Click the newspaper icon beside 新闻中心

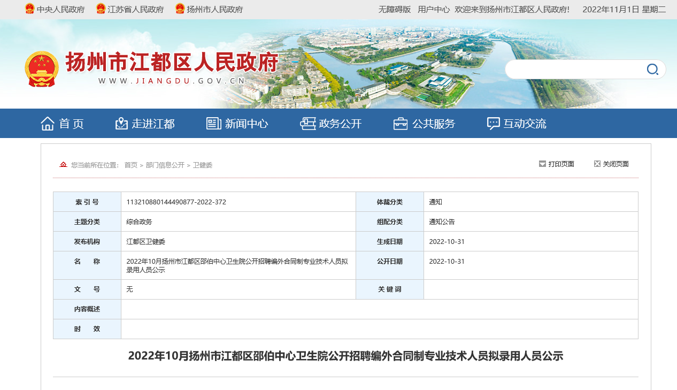click(x=214, y=124)
